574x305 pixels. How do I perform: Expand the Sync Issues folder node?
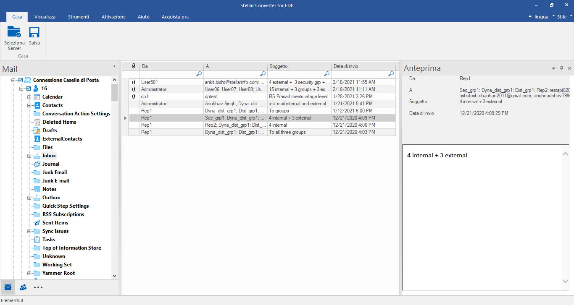point(29,231)
